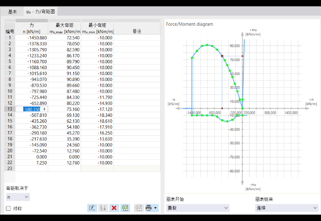
Task: Select the φx - 力/弯矩图 tab
Action: point(41,12)
